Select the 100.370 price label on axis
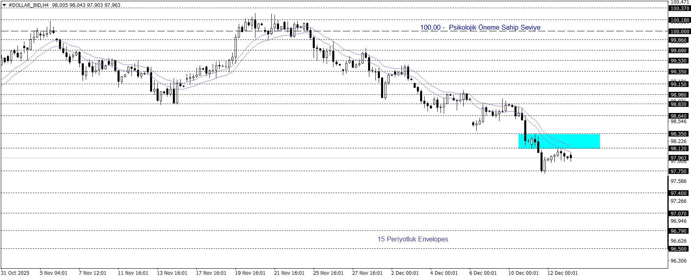Viewport: 691px width, 278px height. [x=679, y=8]
